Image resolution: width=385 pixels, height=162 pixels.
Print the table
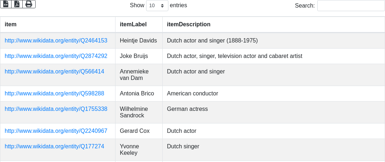[x=29, y=4]
